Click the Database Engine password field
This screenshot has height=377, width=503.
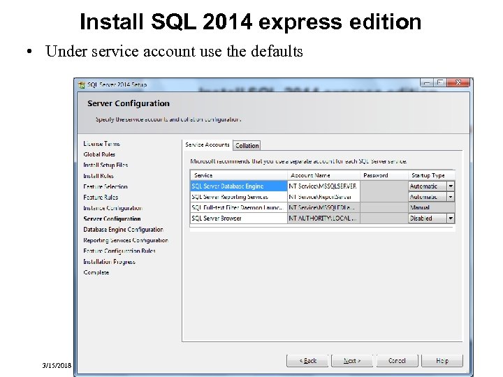384,186
